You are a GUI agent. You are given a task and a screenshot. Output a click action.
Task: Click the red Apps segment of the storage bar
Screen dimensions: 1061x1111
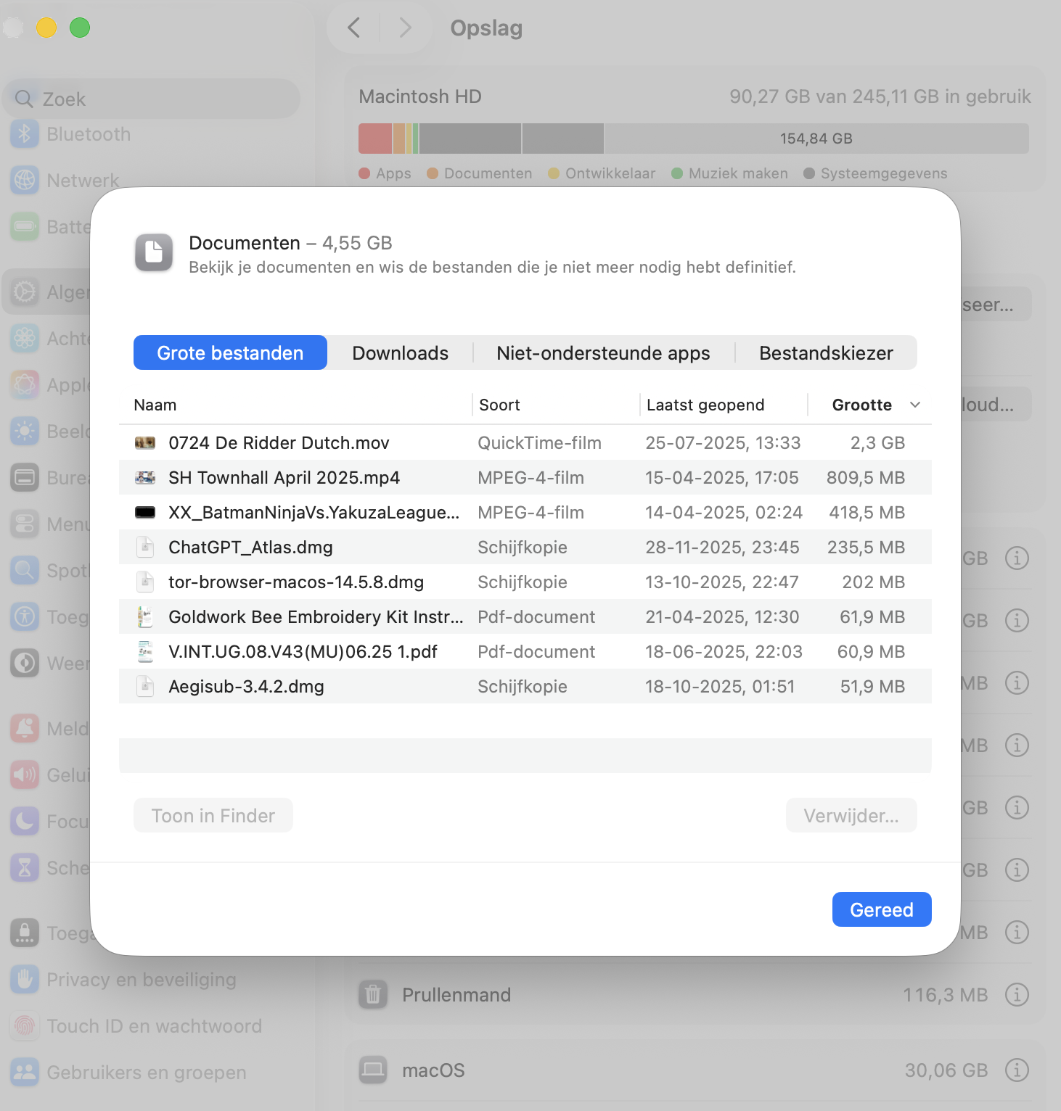point(374,138)
